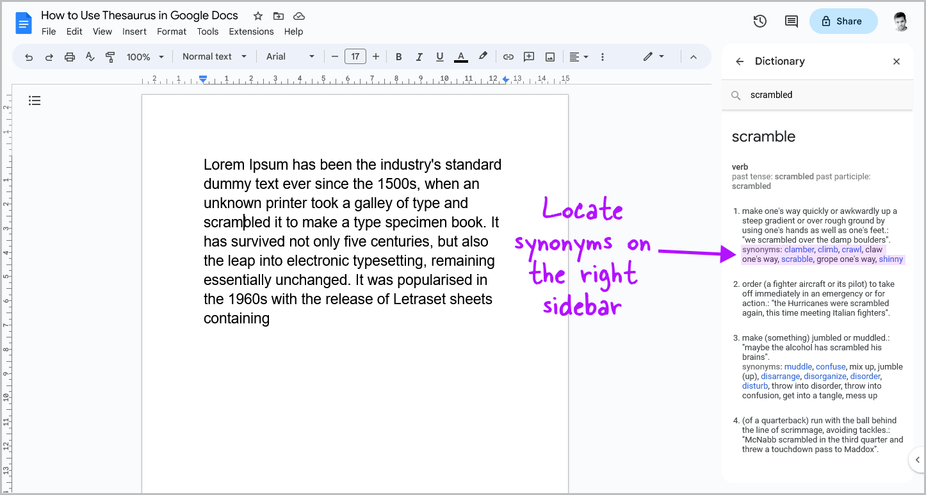
Task: Toggle underline formatting
Action: click(440, 56)
